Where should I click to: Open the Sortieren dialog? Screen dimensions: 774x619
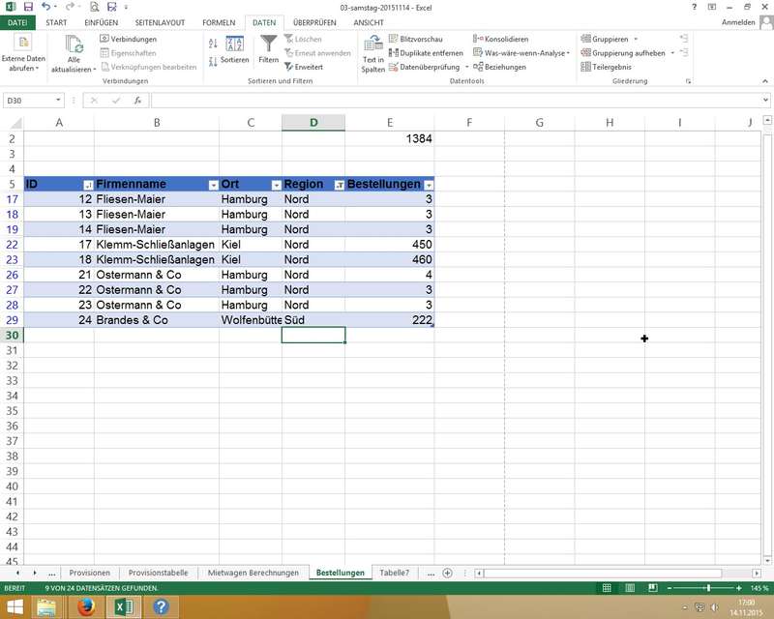[234, 50]
